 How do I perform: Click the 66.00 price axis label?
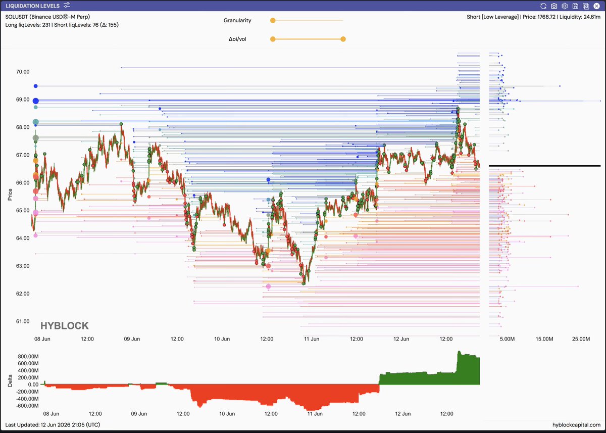(x=23, y=182)
